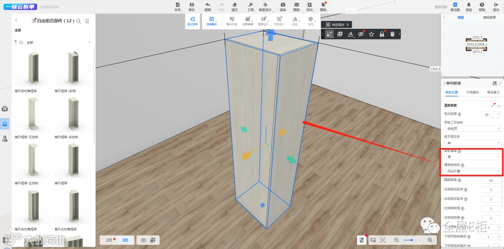Click the resize icon in dark toolbar
504x249 pixels.
[329, 34]
